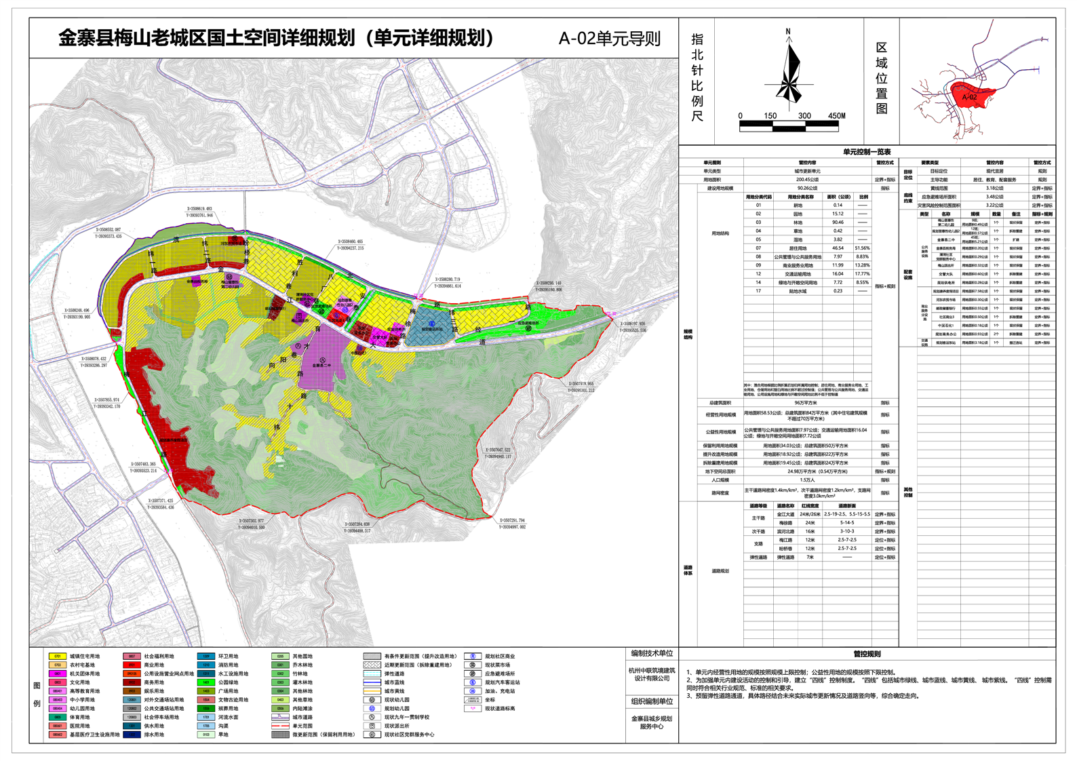Click the 加油、充电站 legend symbol
This screenshot has width=1077, height=761.
[x=471, y=691]
